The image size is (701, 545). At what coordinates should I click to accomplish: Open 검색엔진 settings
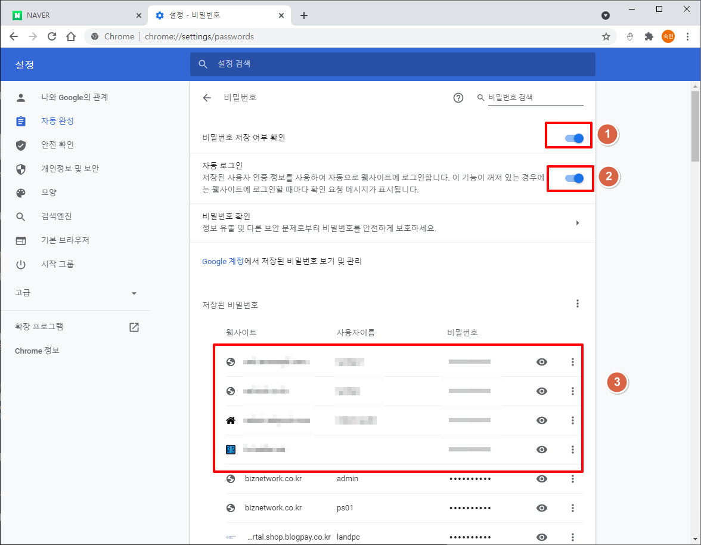point(57,216)
